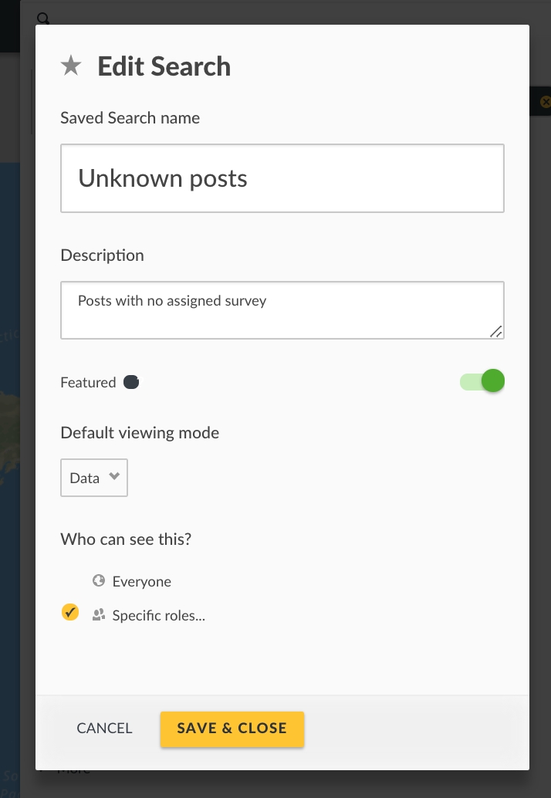
Task: Open the Default viewing mode dropdown
Action: [x=94, y=478]
